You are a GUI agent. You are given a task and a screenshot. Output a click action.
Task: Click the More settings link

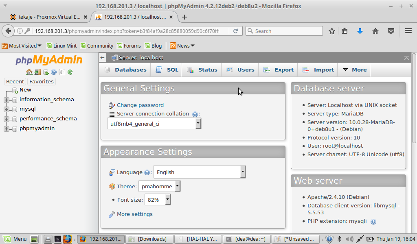[134, 214]
